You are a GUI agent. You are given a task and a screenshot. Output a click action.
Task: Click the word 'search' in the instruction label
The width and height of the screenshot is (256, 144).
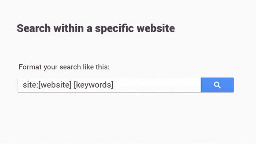tap(70, 67)
